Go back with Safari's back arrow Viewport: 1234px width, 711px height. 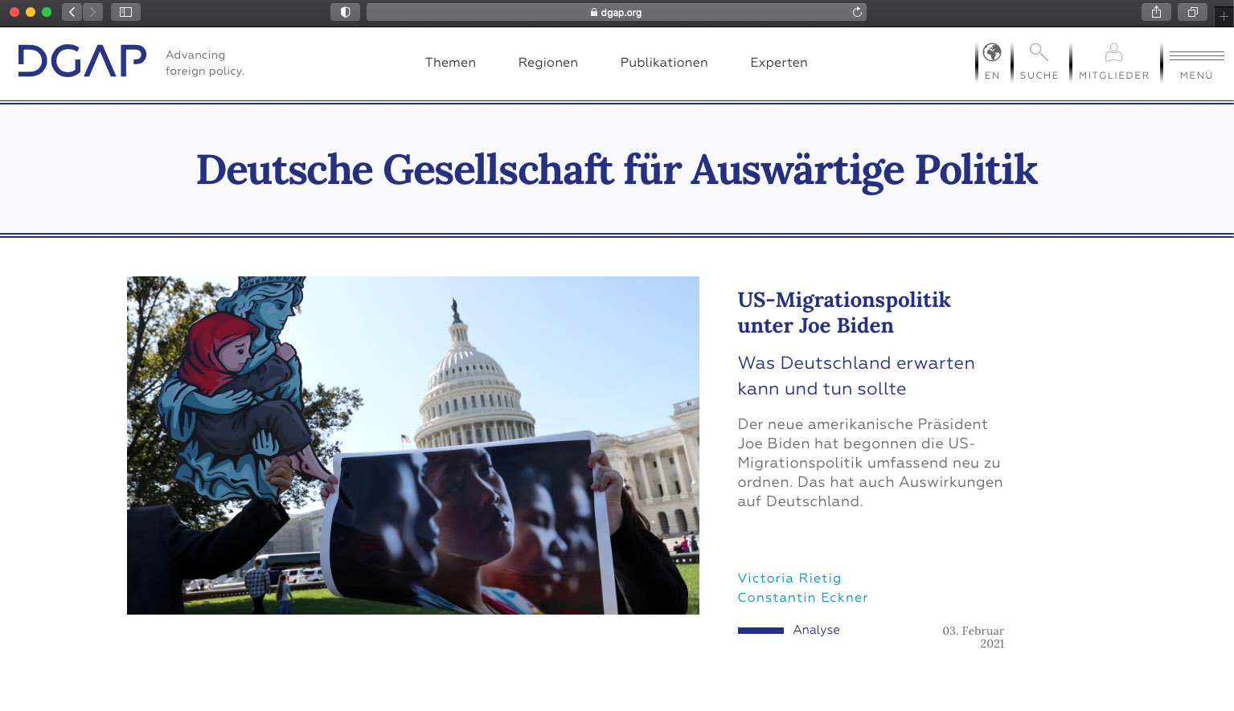coord(72,12)
